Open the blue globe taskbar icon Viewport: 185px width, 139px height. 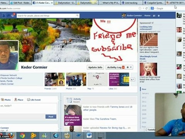(55, 136)
